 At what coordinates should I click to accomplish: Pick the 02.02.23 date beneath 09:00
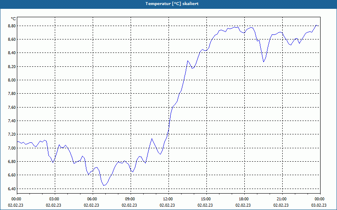tap(129, 205)
